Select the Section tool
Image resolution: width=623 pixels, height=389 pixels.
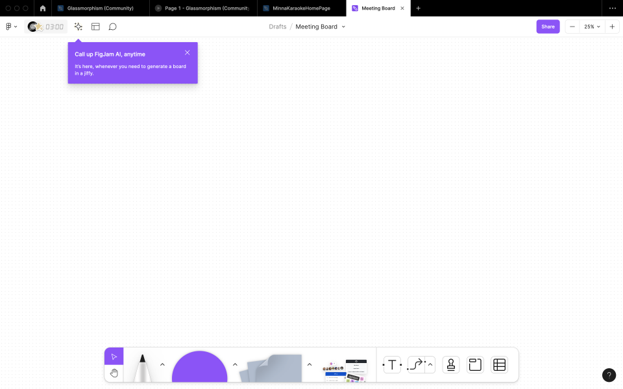click(x=474, y=364)
